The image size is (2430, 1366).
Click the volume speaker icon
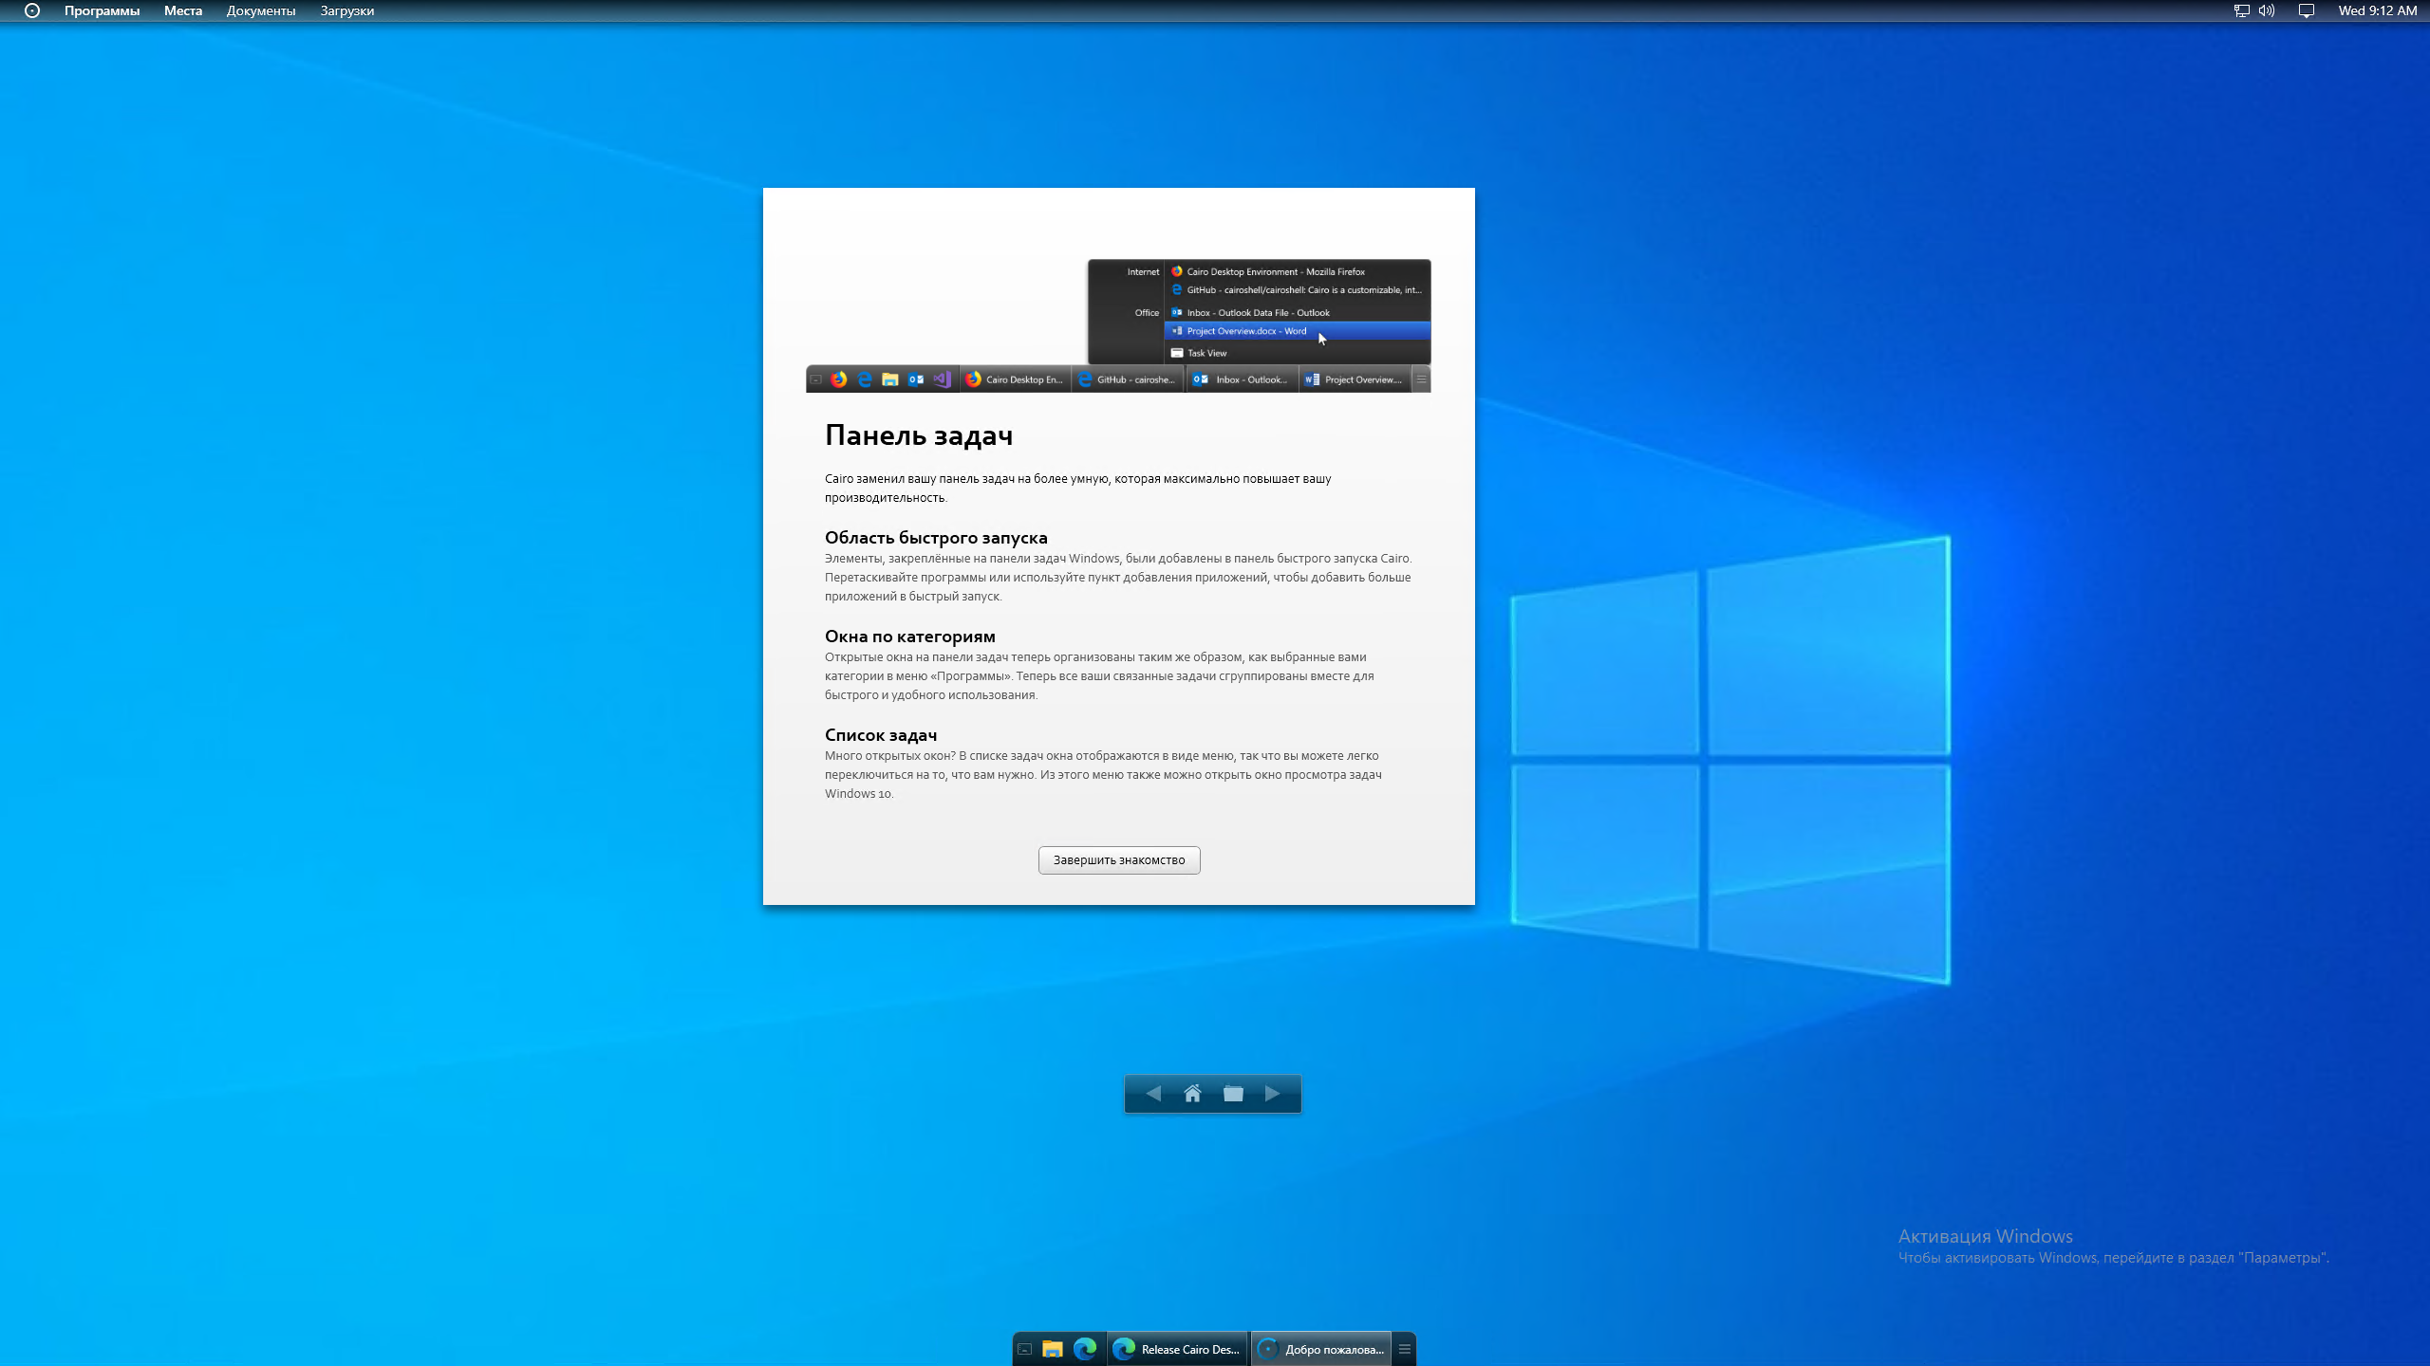pyautogui.click(x=2267, y=11)
